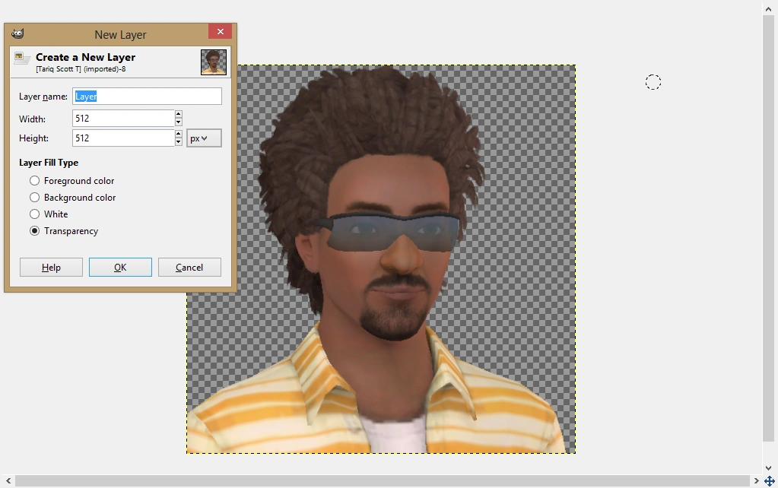Click the image preview thumbnail in dialog header
The image size is (778, 488).
click(214, 62)
